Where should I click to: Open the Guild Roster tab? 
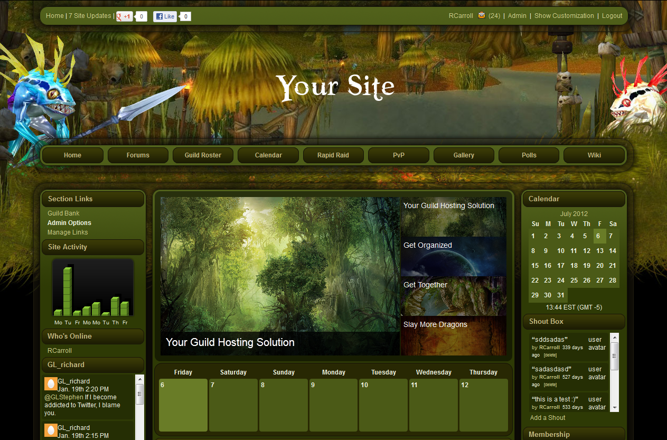pyautogui.click(x=203, y=155)
